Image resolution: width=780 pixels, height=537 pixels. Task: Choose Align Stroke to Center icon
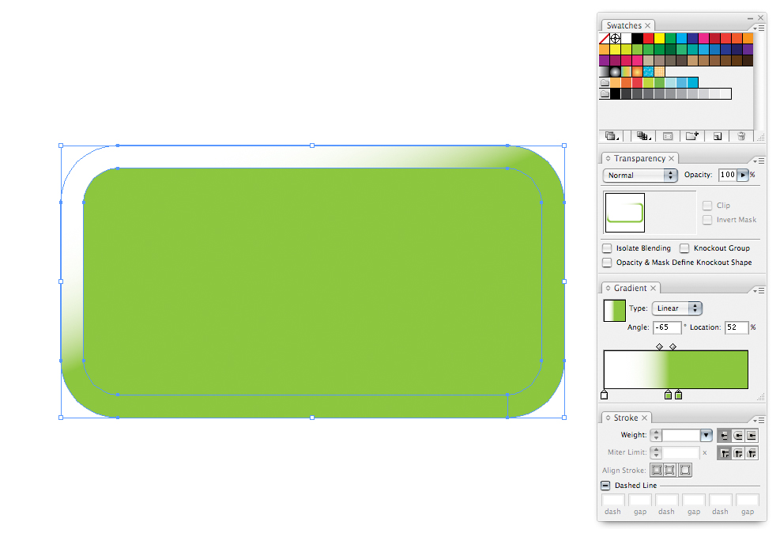click(x=657, y=470)
